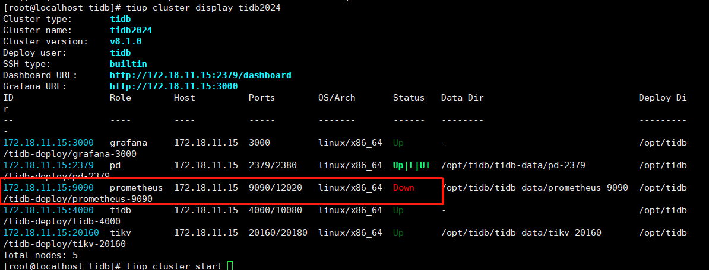This screenshot has height=270, width=709.
Task: Click the Cluster type value tidb
Action: [x=121, y=19]
